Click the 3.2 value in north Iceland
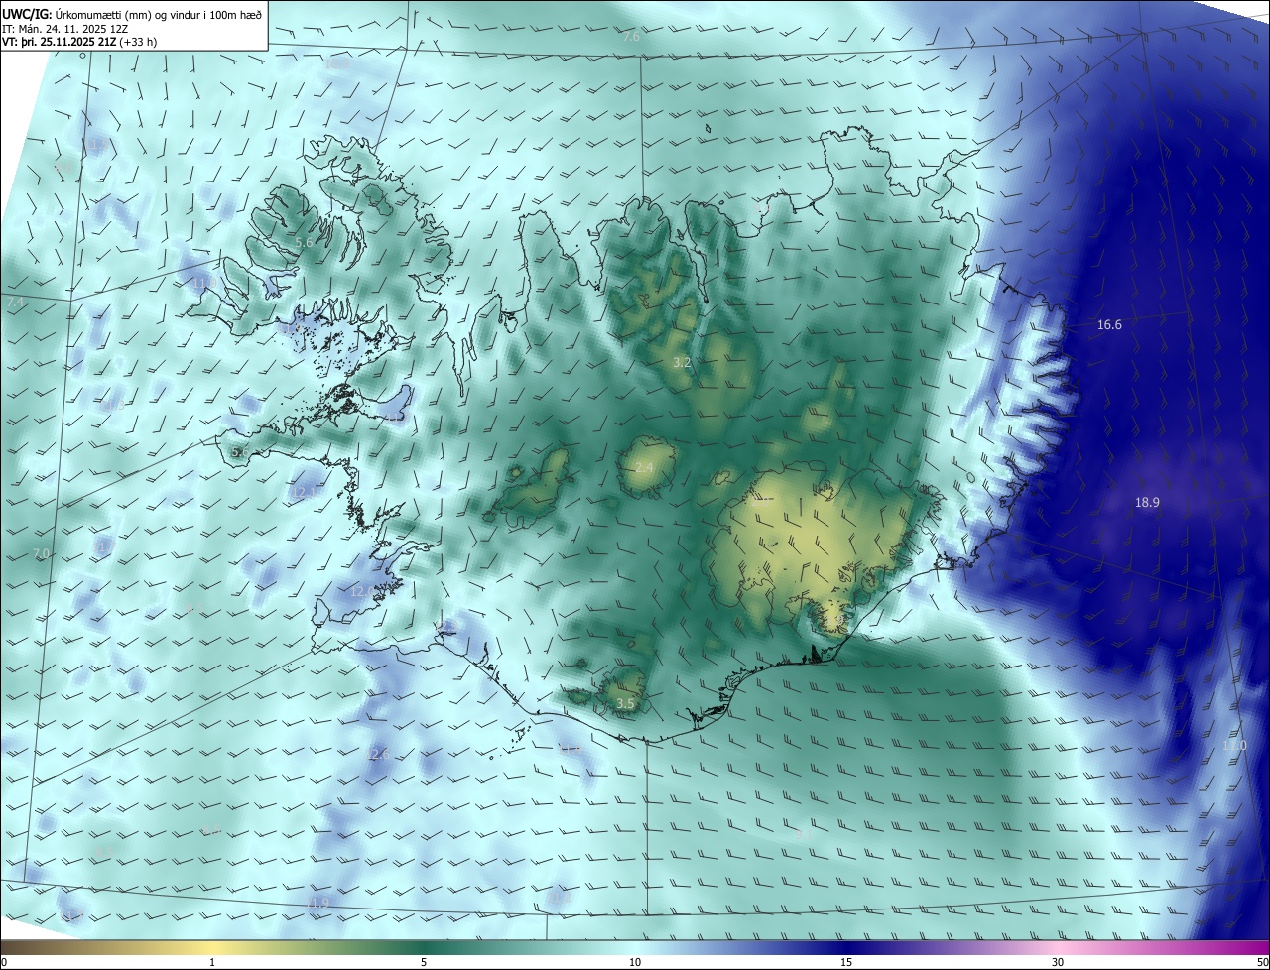The height and width of the screenshot is (970, 1270). pos(681,364)
